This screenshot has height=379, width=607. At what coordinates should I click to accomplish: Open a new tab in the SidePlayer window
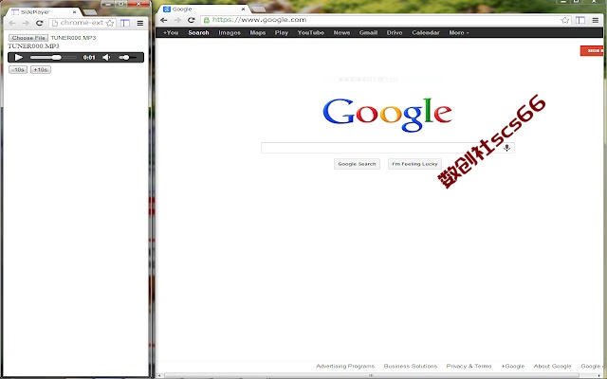(90, 12)
